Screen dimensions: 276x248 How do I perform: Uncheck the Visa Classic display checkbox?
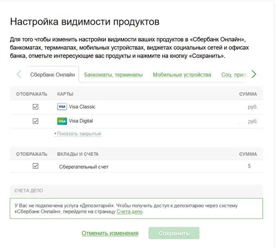pyautogui.click(x=35, y=107)
